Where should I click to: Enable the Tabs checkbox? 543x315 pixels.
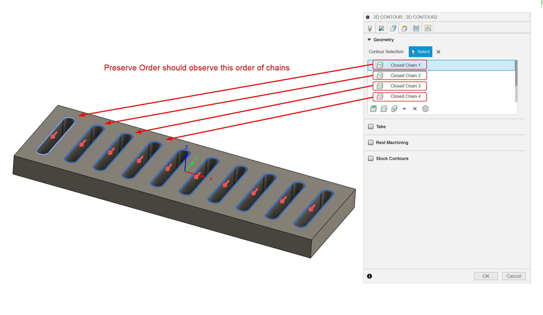pyautogui.click(x=371, y=127)
